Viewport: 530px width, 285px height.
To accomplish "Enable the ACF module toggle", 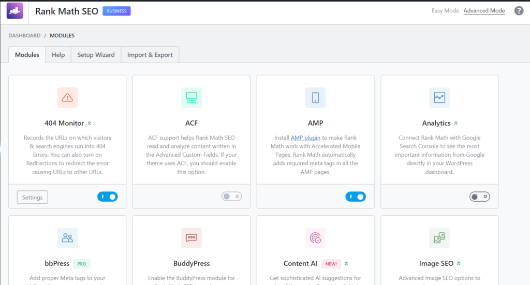I will pyautogui.click(x=231, y=197).
